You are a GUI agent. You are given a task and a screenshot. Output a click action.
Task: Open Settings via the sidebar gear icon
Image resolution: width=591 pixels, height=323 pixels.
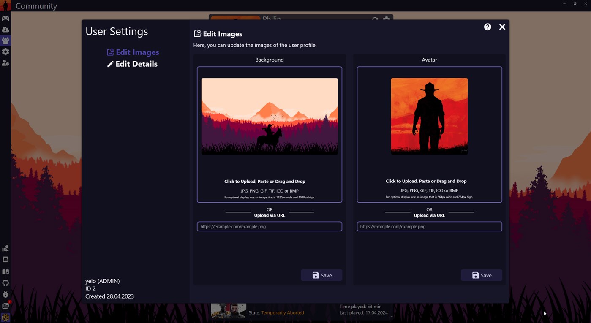coord(5,52)
